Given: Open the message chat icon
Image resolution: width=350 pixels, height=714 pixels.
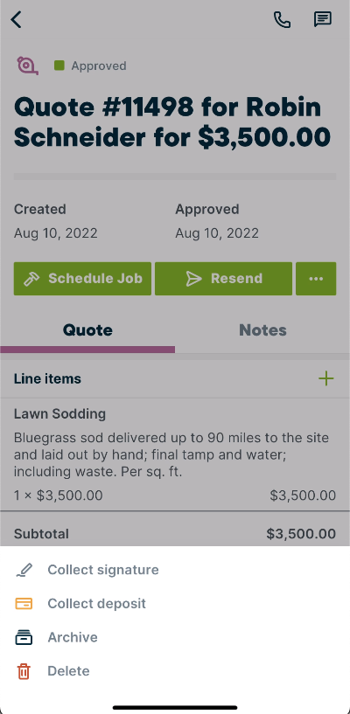Looking at the screenshot, I should click(323, 19).
